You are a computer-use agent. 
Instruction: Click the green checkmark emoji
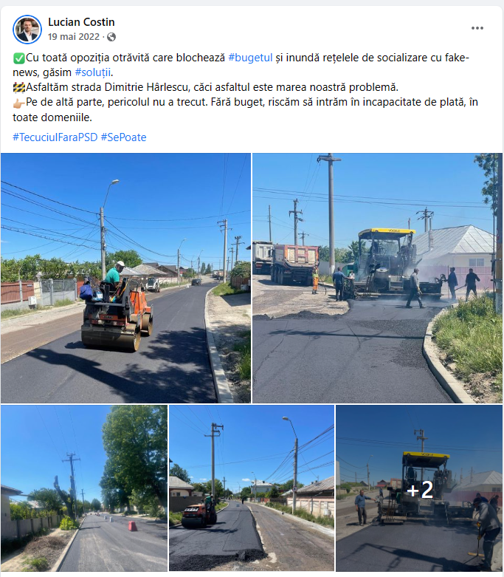tap(18, 58)
